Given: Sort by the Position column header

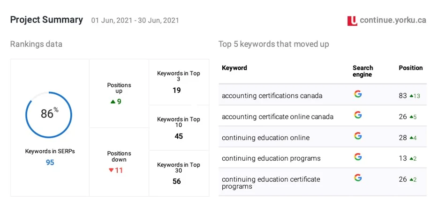Looking at the screenshot, I should click(410, 68).
